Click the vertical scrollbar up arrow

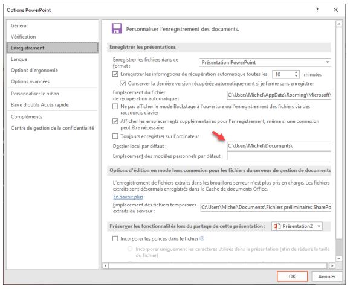(339, 24)
